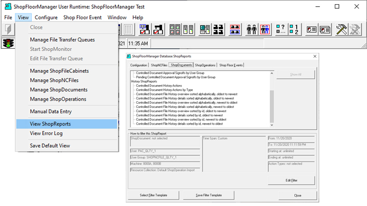367x206 pixels.
Task: Select Controlled Document History Actions by Type
Action: (x=164, y=90)
